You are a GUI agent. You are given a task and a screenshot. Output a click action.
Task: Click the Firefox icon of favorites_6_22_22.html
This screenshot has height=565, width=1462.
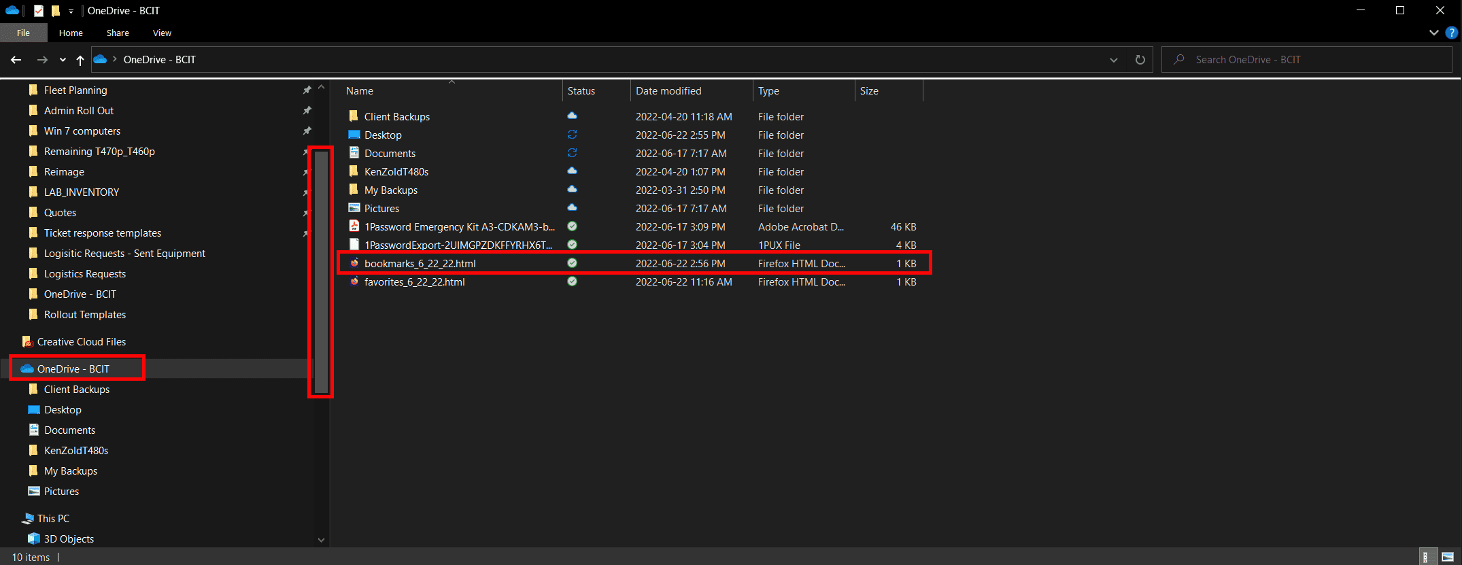click(354, 281)
